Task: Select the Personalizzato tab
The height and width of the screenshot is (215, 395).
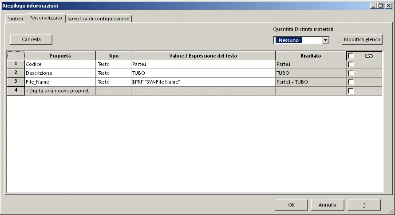Action: coord(46,18)
